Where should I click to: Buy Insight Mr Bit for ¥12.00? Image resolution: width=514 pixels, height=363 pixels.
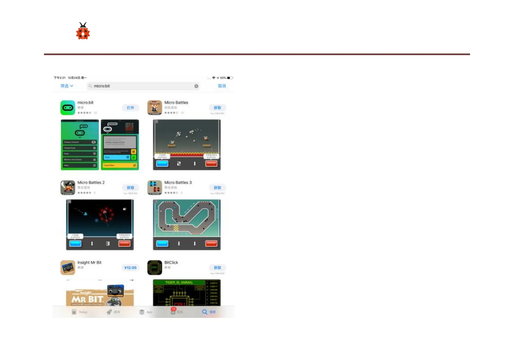click(131, 268)
